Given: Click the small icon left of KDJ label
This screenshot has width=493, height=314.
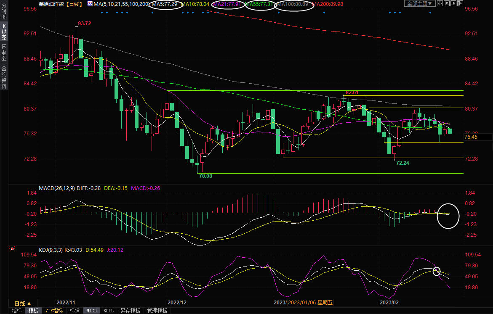Looking at the screenshot, I should point(12,250).
